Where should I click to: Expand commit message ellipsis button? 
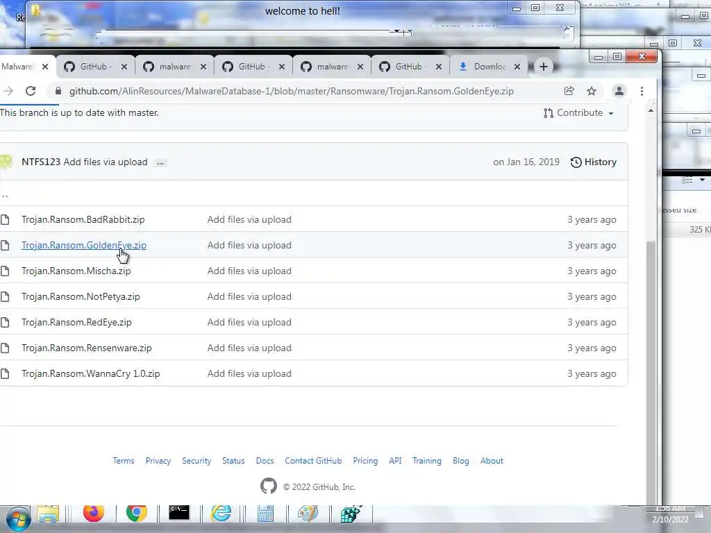[160, 162]
